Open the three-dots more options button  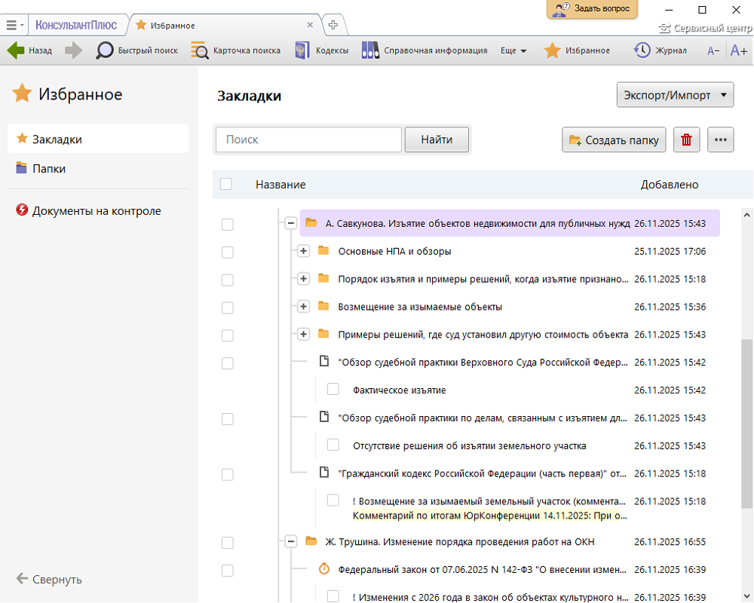pos(721,139)
